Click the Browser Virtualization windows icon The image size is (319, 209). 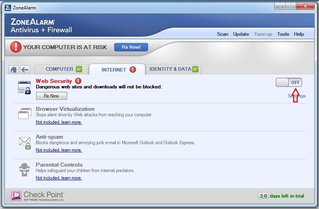point(25,114)
